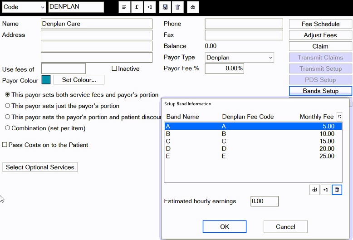Click the edit band icon below list

[x=314, y=190]
